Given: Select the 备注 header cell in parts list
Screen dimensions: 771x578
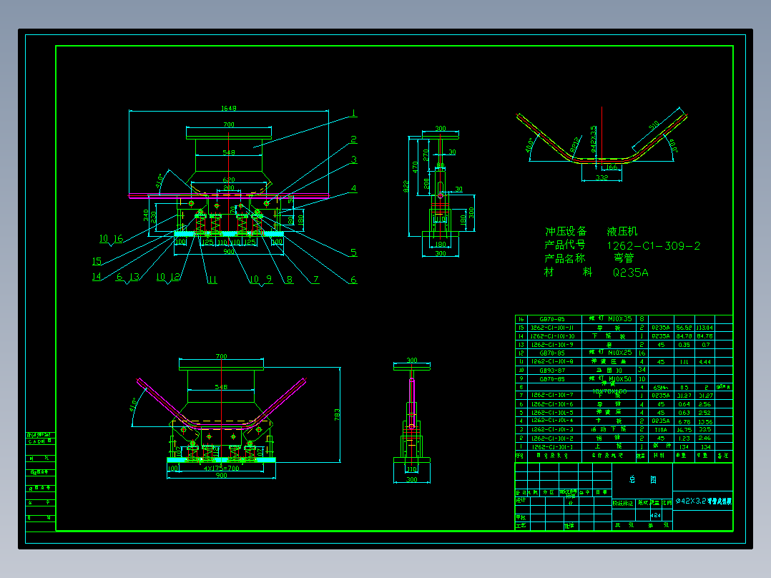Looking at the screenshot, I should 723,456.
